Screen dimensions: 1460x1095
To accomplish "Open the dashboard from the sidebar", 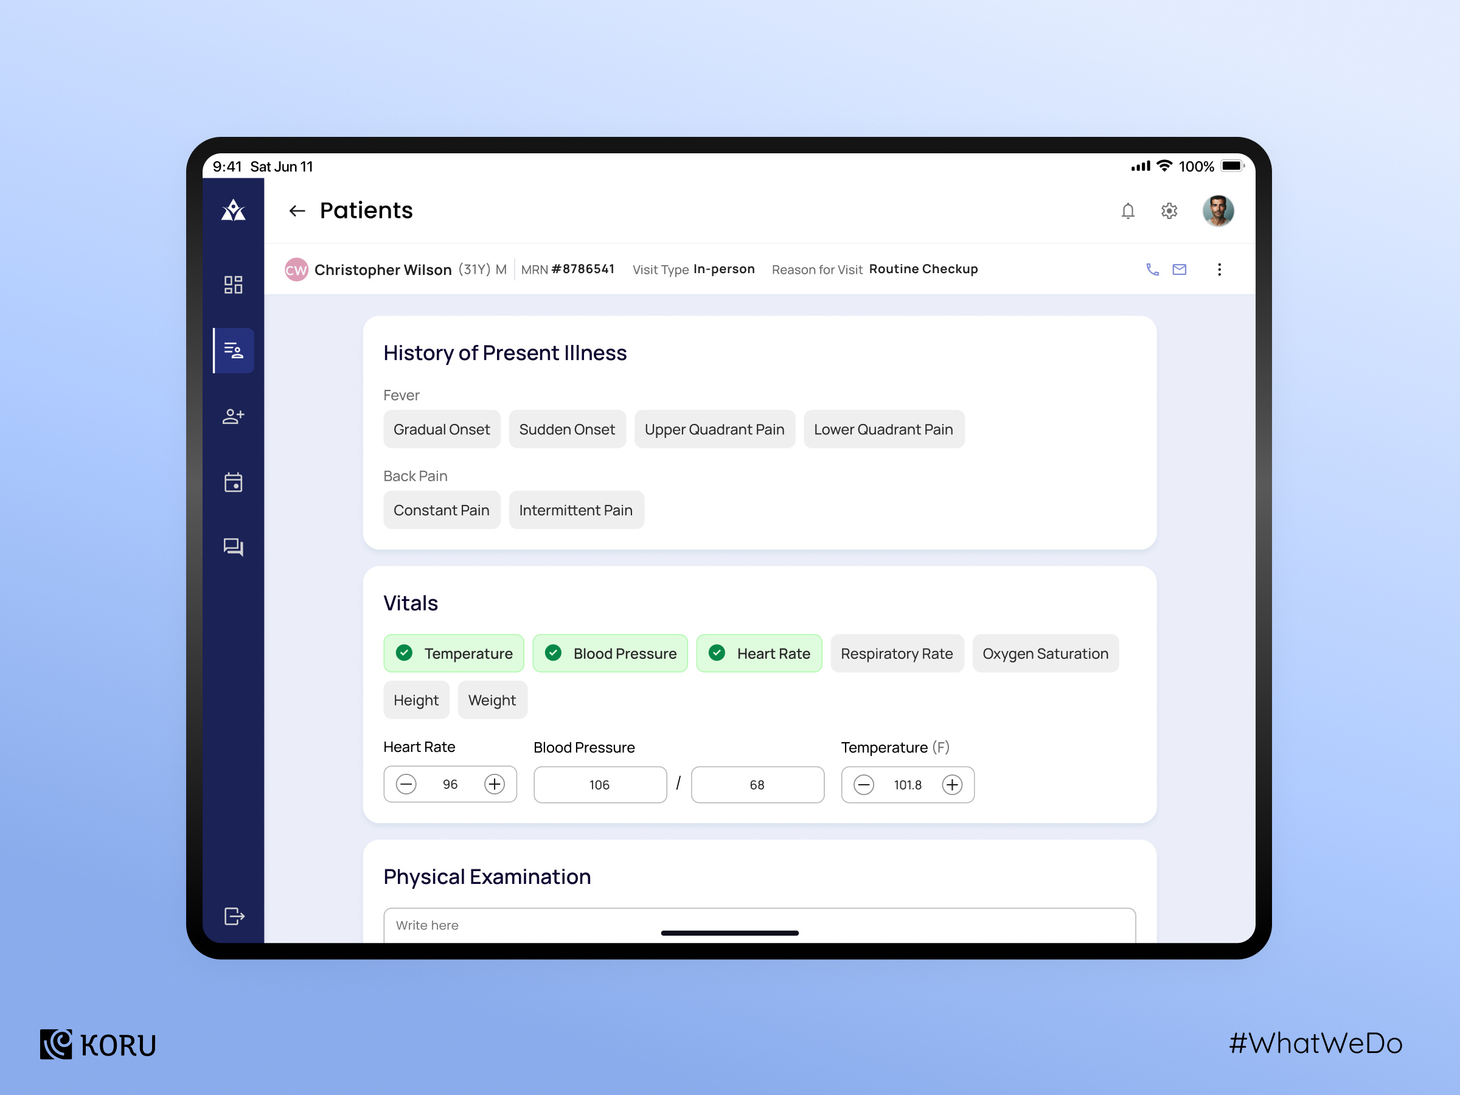I will point(234,285).
